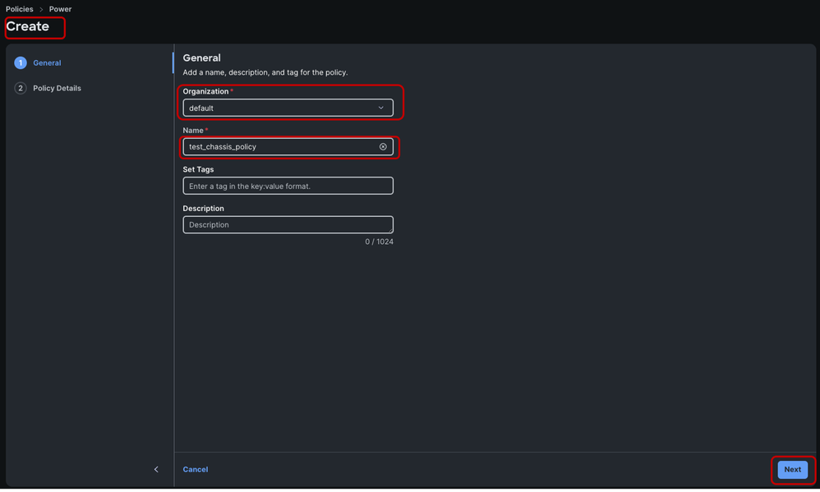This screenshot has width=820, height=492.
Task: Click the Description field label
Action: pyautogui.click(x=204, y=209)
